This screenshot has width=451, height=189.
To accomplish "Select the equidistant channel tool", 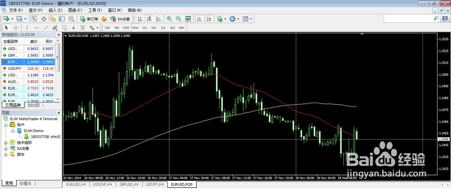I will click(x=55, y=28).
